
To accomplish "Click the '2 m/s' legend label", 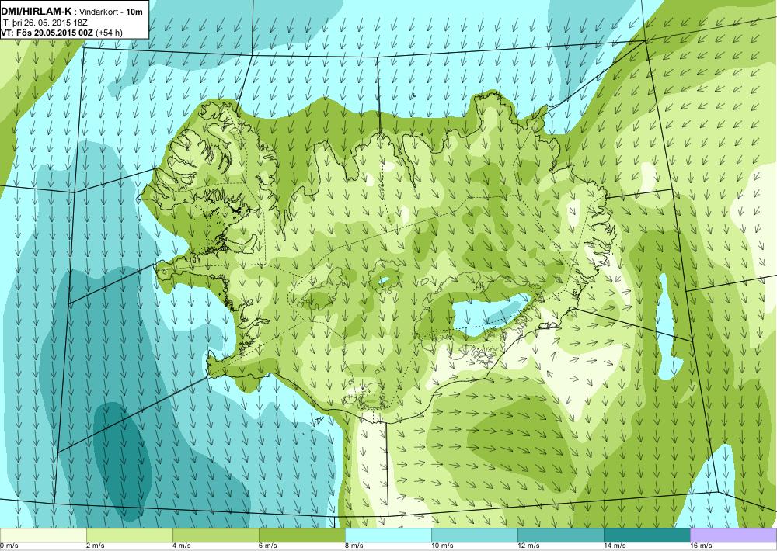I will tap(96, 546).
